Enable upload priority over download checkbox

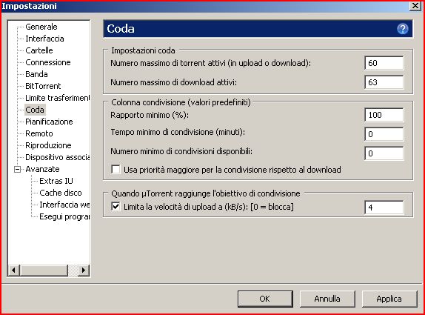(x=116, y=170)
